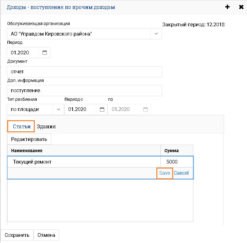Viewport: 247px width, 243px height.
Task: Click the Save link in the grid row
Action: click(x=164, y=173)
